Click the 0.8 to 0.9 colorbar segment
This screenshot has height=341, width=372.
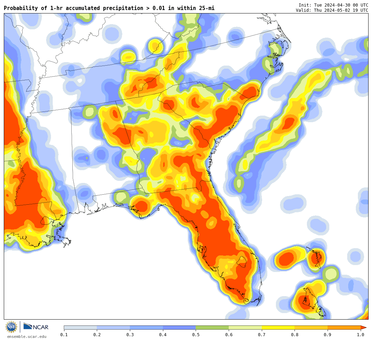(x=311, y=328)
